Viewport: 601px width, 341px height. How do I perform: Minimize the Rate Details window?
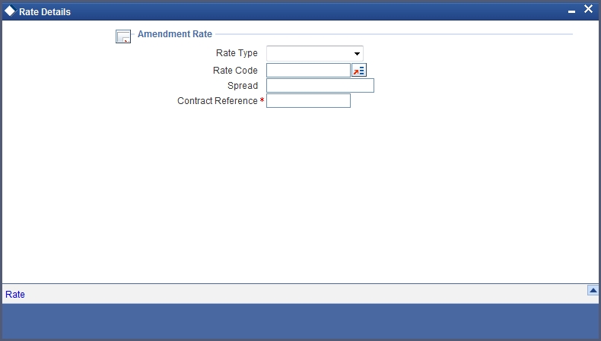(571, 12)
